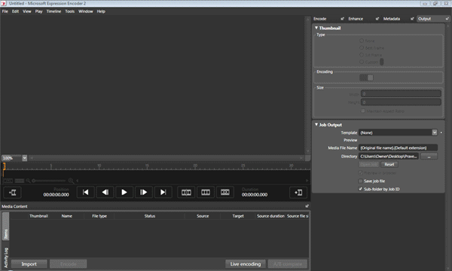The height and width of the screenshot is (271, 452).
Task: Go to the start of the clip
Action: [86, 193]
